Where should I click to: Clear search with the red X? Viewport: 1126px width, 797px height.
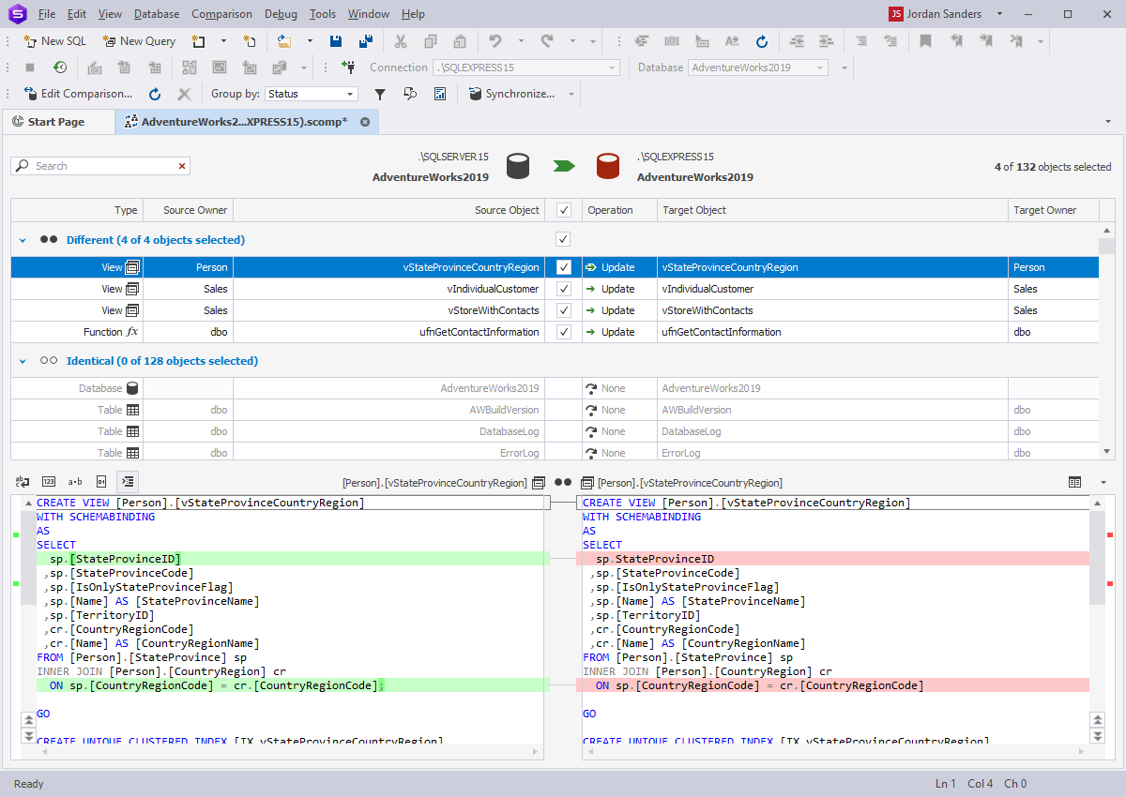[182, 166]
